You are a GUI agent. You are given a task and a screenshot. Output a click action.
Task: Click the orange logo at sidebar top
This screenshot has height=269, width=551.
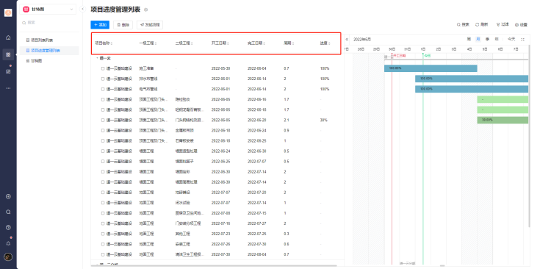[x=8, y=12]
